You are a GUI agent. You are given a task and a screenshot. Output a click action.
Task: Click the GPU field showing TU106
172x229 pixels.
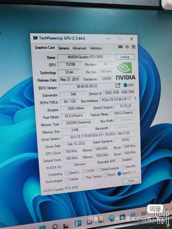click(70, 64)
